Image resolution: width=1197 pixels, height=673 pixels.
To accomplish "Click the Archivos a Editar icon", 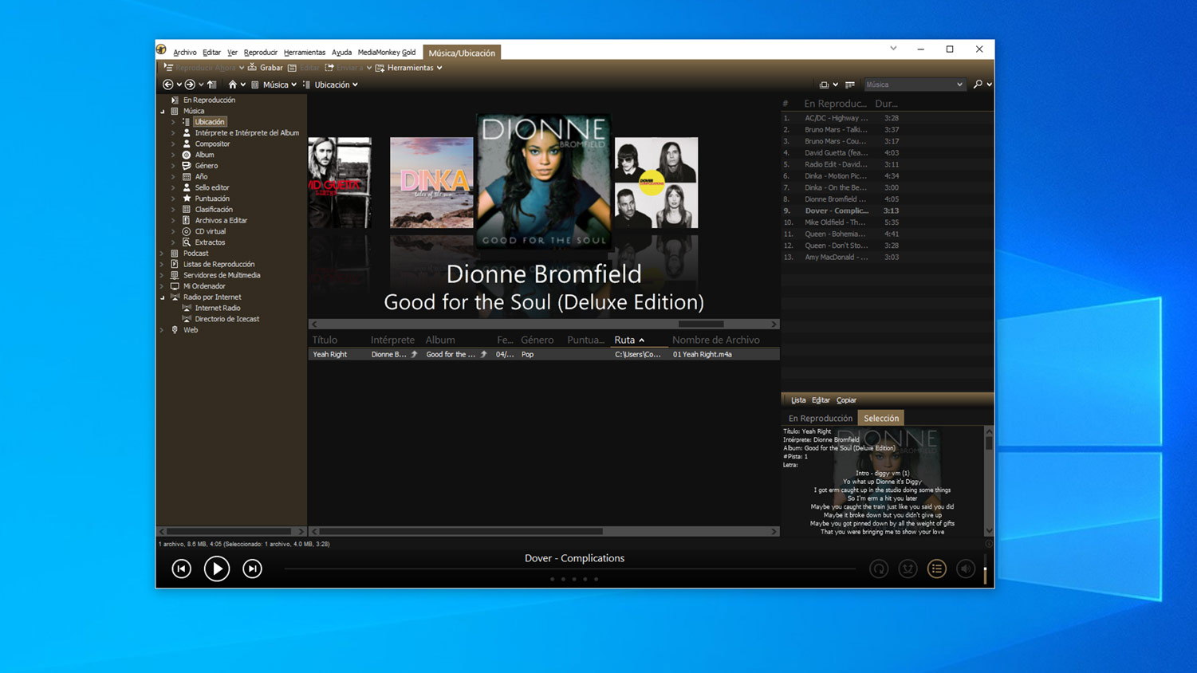I will coord(187,220).
